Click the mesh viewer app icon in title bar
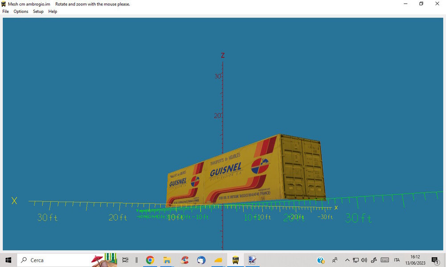Viewport: 446px width, 267px height. [4, 4]
